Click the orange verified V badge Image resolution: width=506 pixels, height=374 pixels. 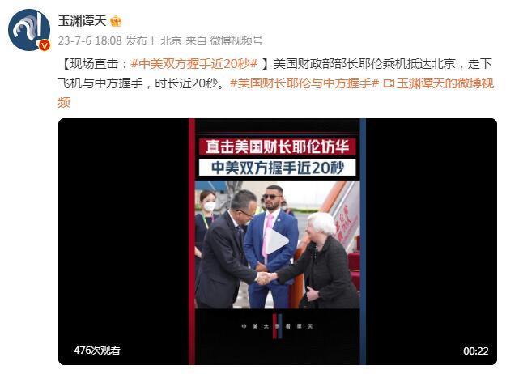tap(45, 45)
